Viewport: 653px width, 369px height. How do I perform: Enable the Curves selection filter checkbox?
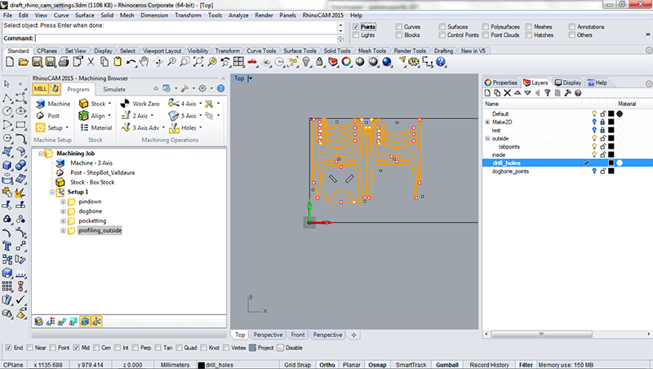click(x=398, y=27)
